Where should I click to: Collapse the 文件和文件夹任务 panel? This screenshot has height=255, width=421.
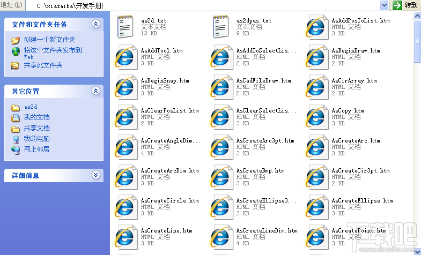96,24
